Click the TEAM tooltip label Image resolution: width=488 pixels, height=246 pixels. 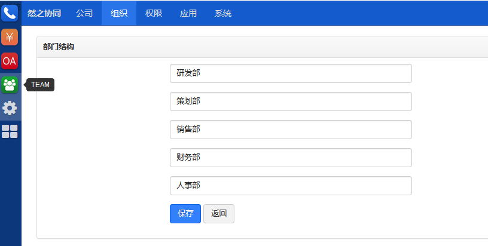click(x=40, y=85)
